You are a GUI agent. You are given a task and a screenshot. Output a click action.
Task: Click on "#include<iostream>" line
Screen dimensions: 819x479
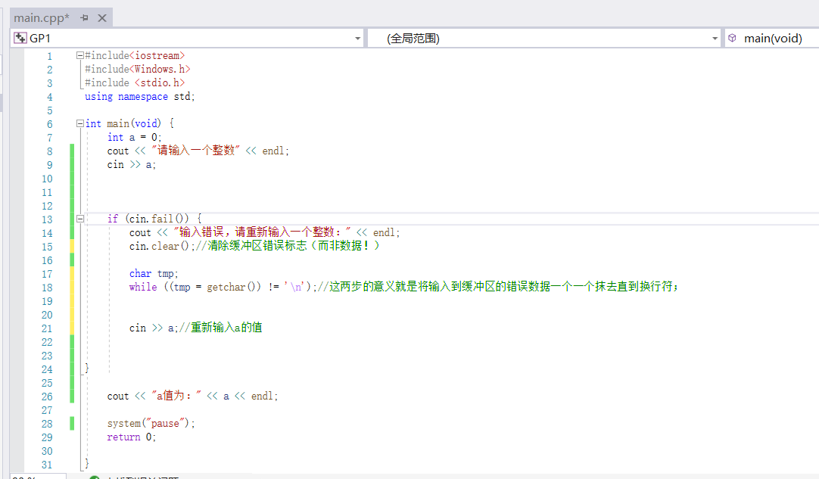[135, 55]
